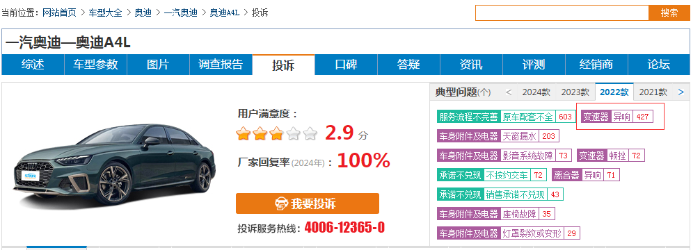
Task: Open the 评测 tab
Action: (534, 65)
